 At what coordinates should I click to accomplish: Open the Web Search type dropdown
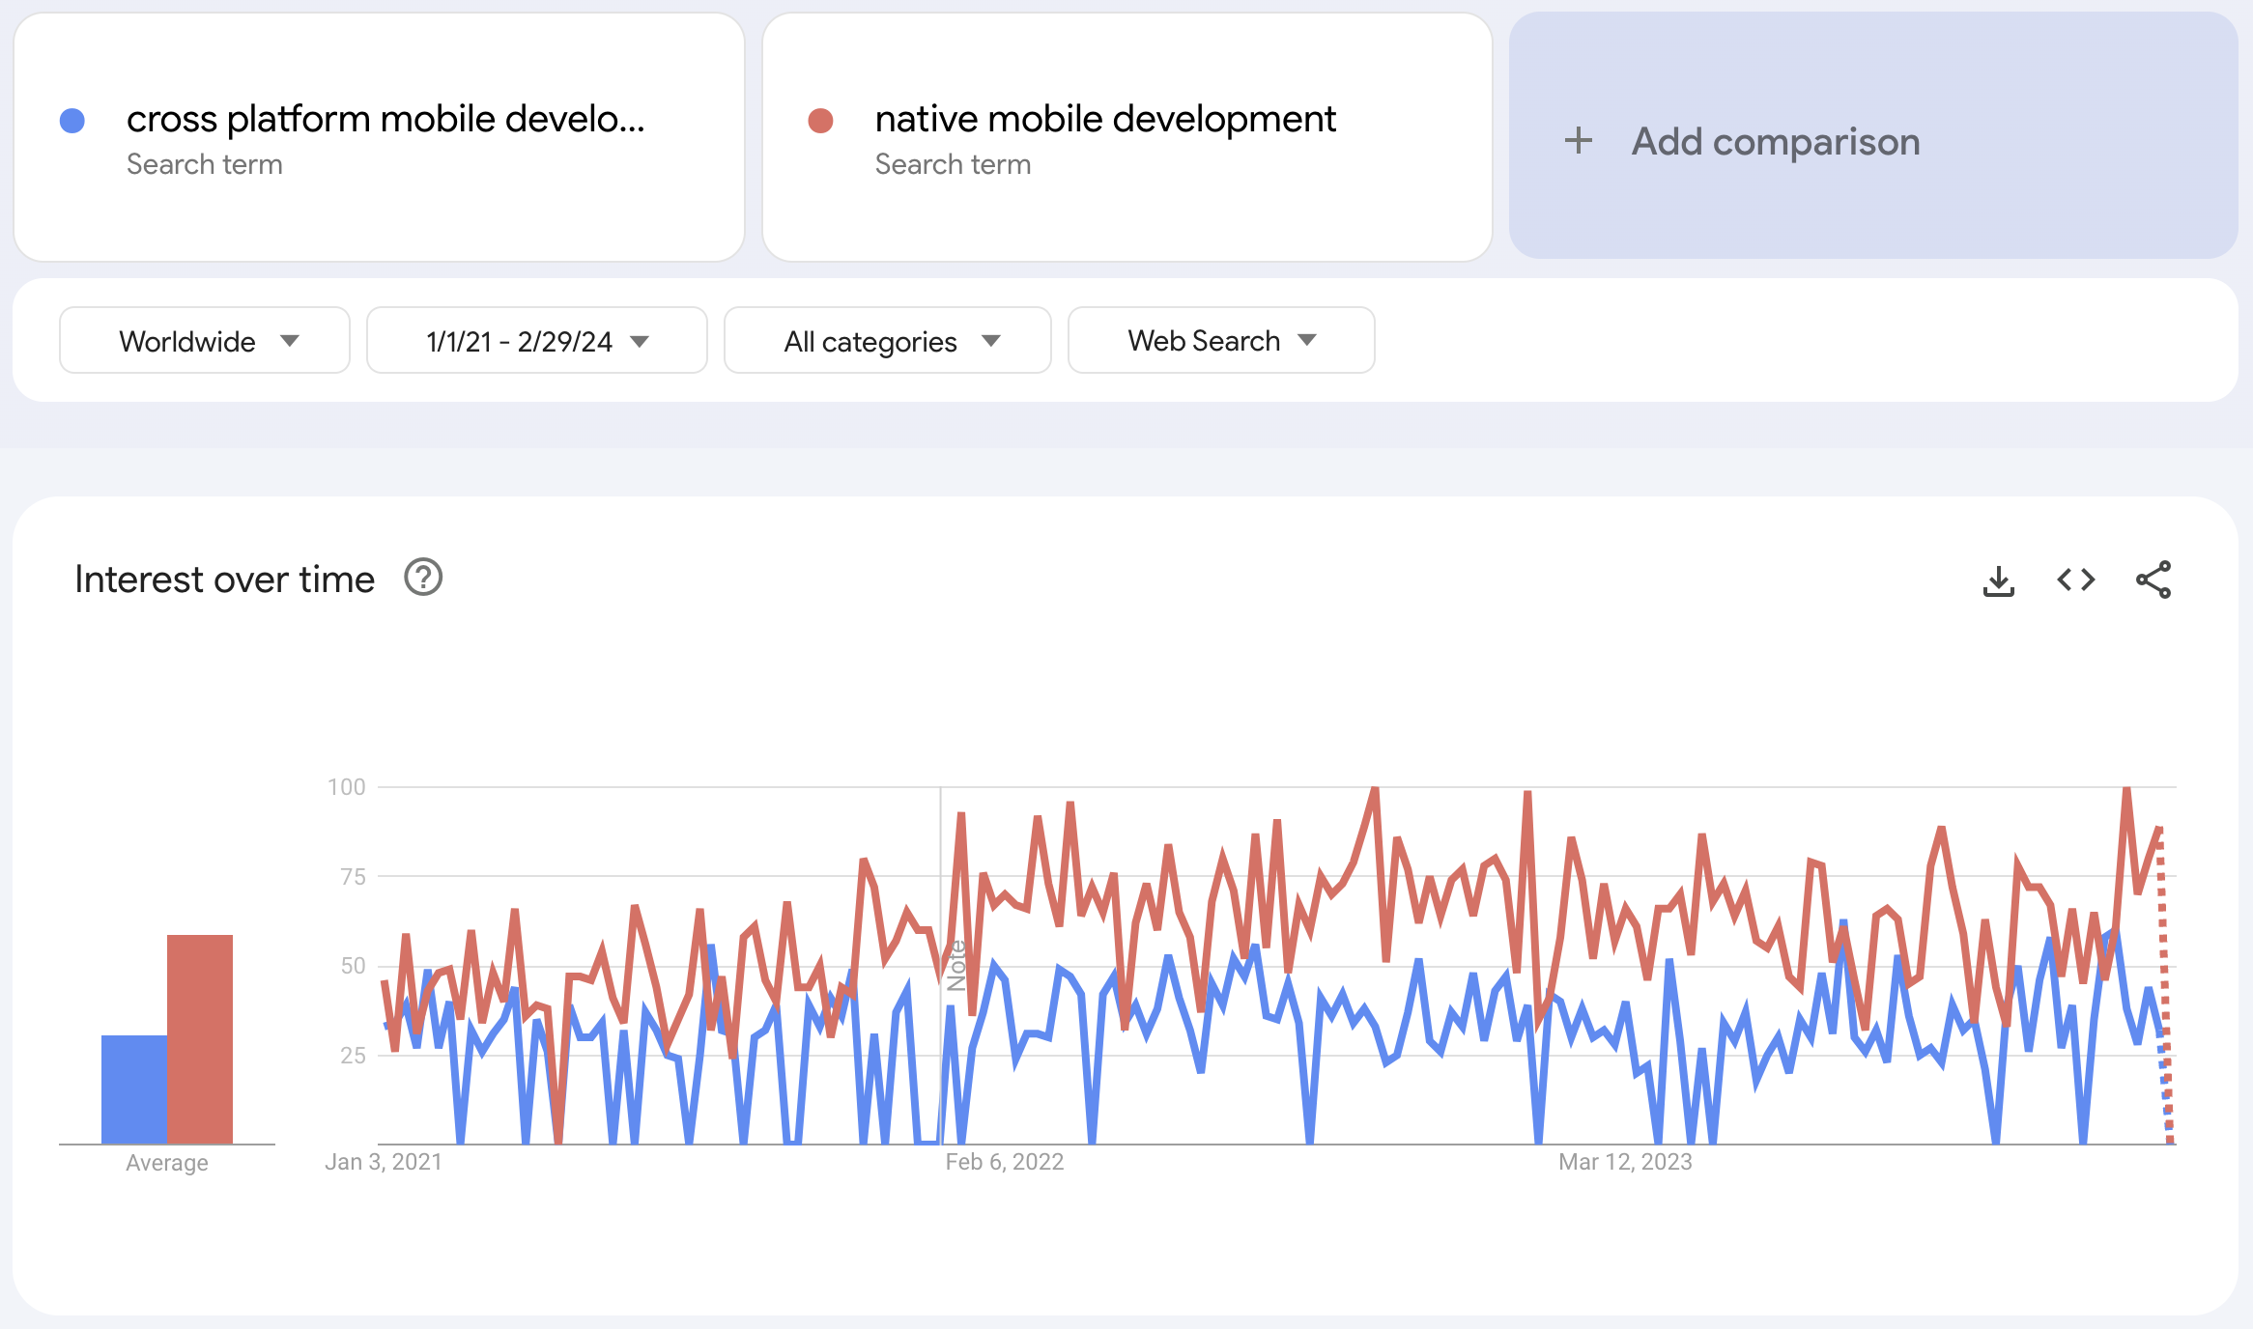(1220, 340)
